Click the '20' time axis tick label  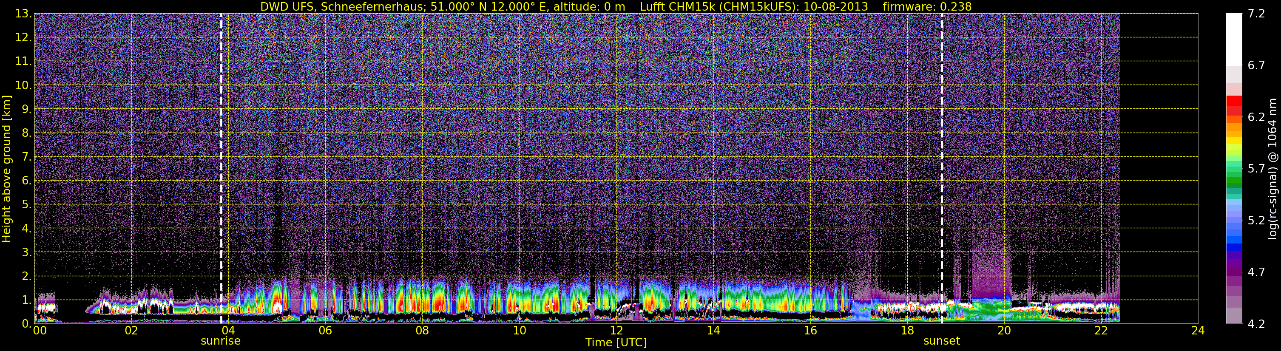coord(1004,331)
